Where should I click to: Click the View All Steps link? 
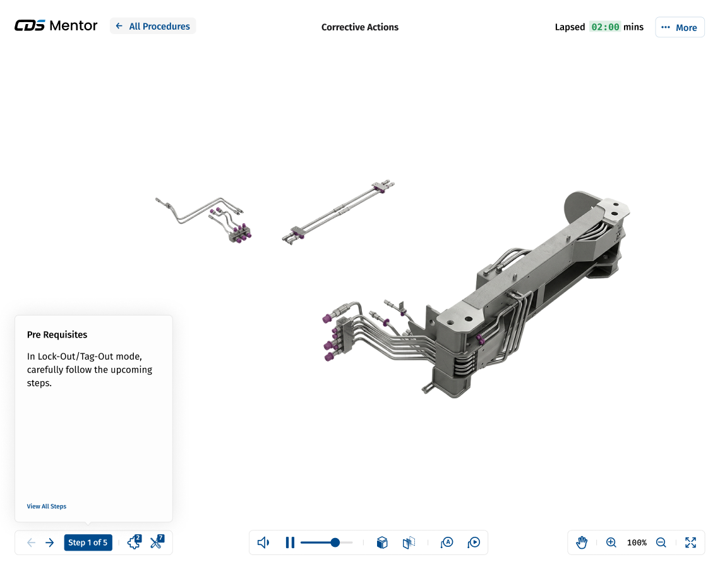click(x=47, y=506)
